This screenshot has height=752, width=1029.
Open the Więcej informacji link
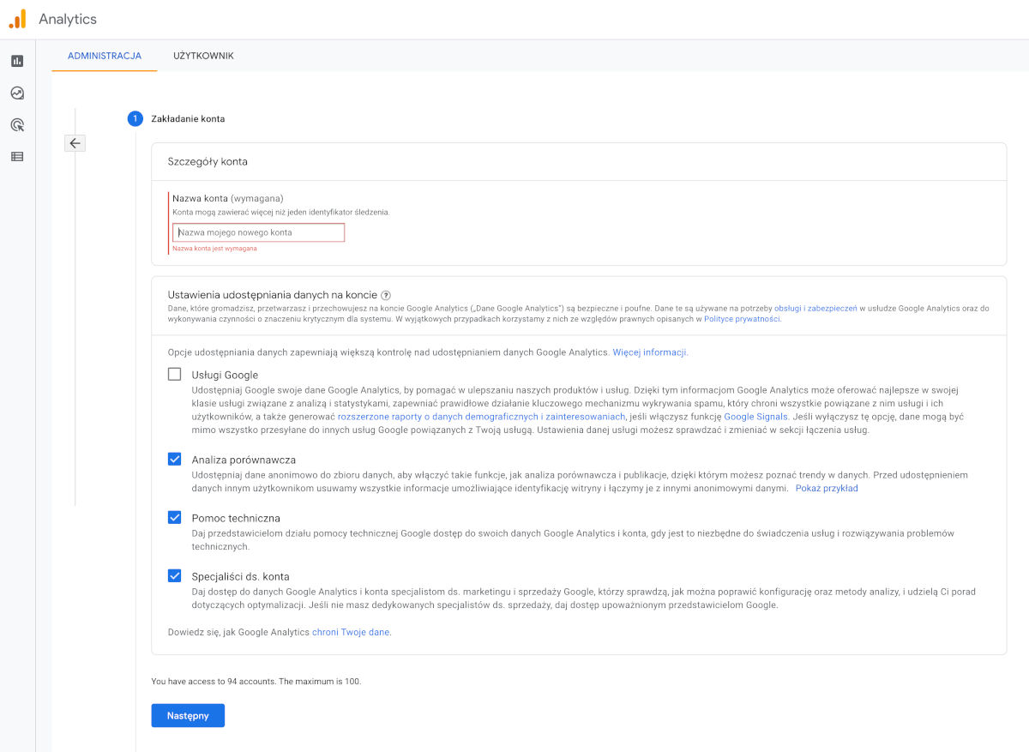tap(649, 352)
